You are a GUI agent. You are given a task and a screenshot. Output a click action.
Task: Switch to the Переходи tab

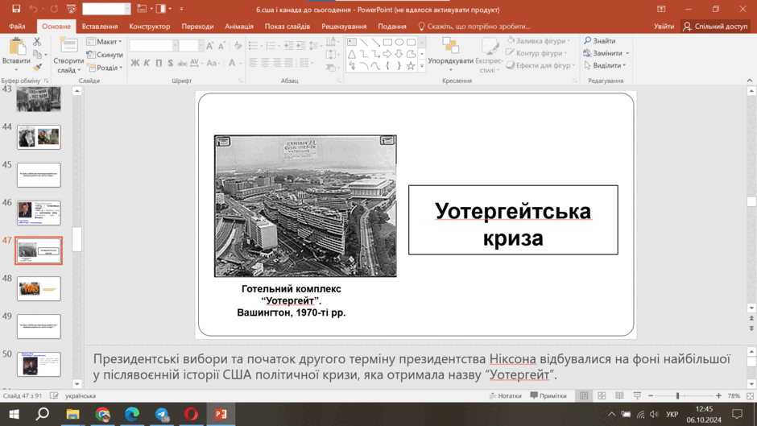197,26
